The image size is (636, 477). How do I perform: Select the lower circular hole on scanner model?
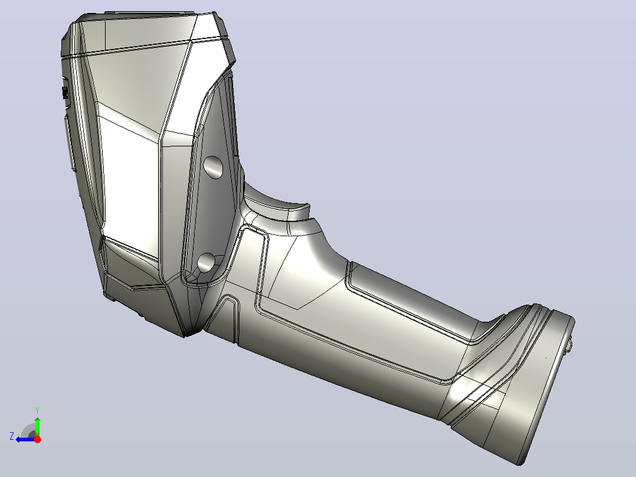point(207,263)
